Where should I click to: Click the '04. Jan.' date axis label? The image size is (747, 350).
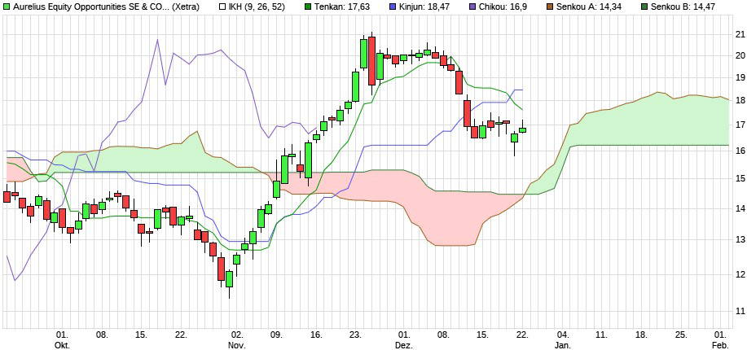(x=562, y=340)
